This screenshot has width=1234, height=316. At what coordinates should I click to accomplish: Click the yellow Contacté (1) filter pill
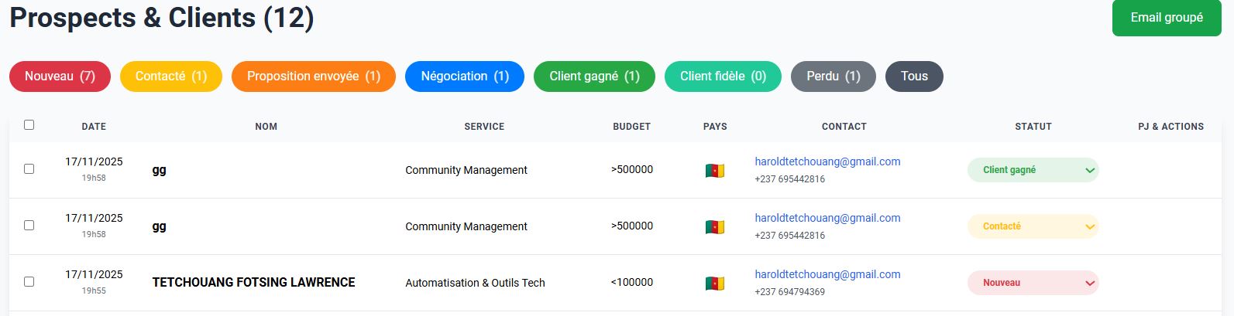(170, 76)
